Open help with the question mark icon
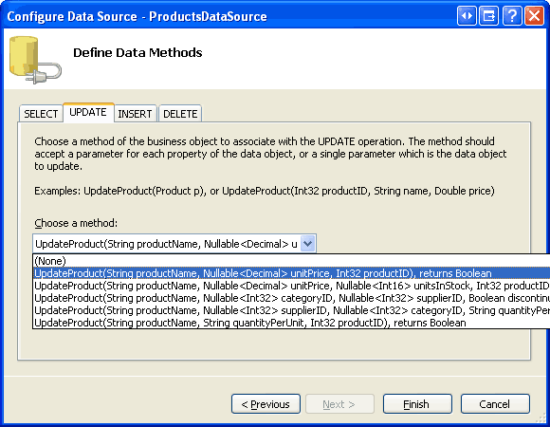 coord(512,16)
